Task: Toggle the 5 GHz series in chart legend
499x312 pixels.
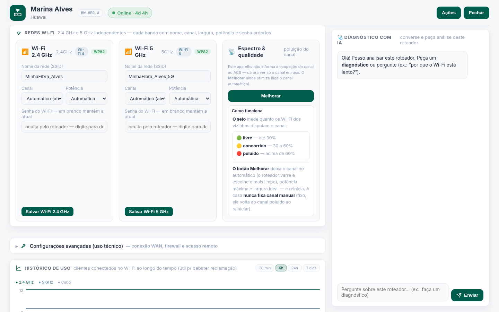Action: point(46,282)
